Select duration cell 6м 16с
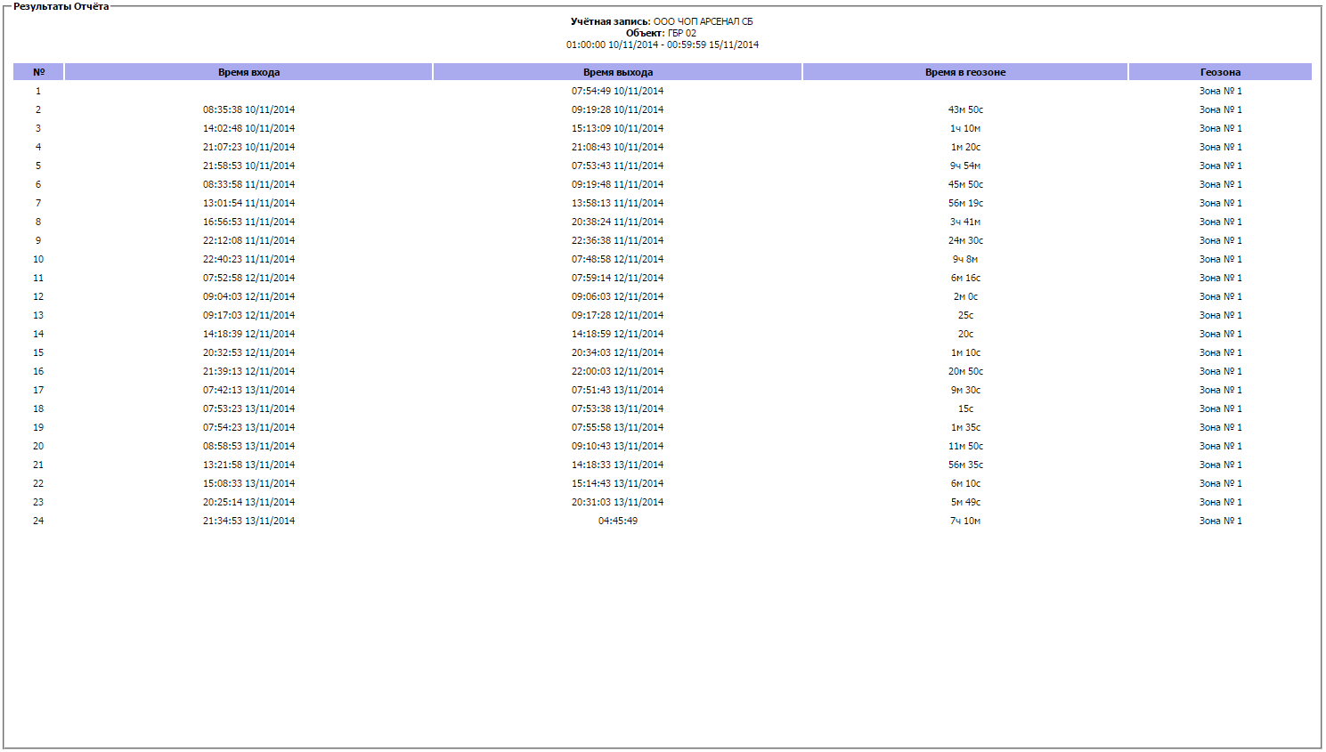This screenshot has width=1326, height=752. pyautogui.click(x=965, y=278)
